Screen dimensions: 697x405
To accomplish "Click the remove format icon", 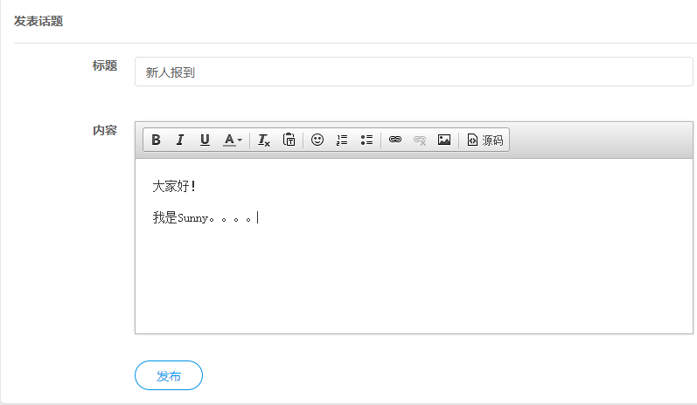I will click(x=264, y=140).
